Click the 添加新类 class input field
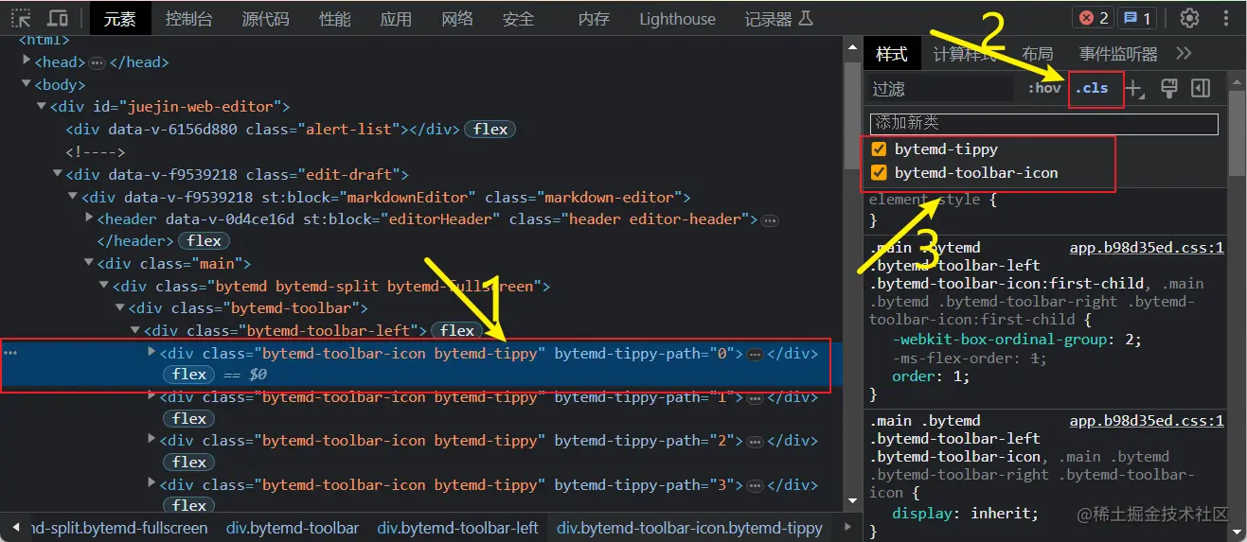The image size is (1247, 542). point(1043,123)
